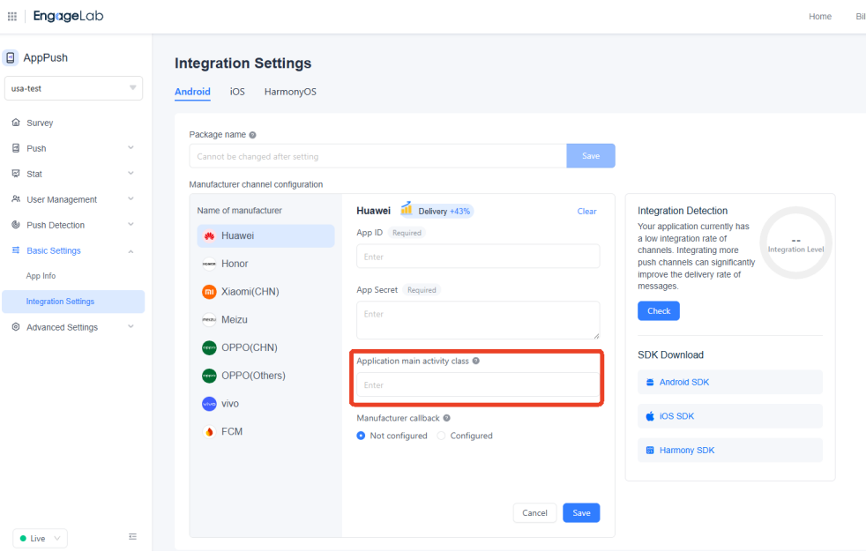Click help icon beside Application main activity class
Viewport: 866px width, 552px height.
click(x=476, y=362)
